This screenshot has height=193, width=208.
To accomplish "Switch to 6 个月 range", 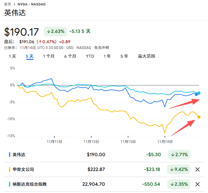I will [70, 56].
